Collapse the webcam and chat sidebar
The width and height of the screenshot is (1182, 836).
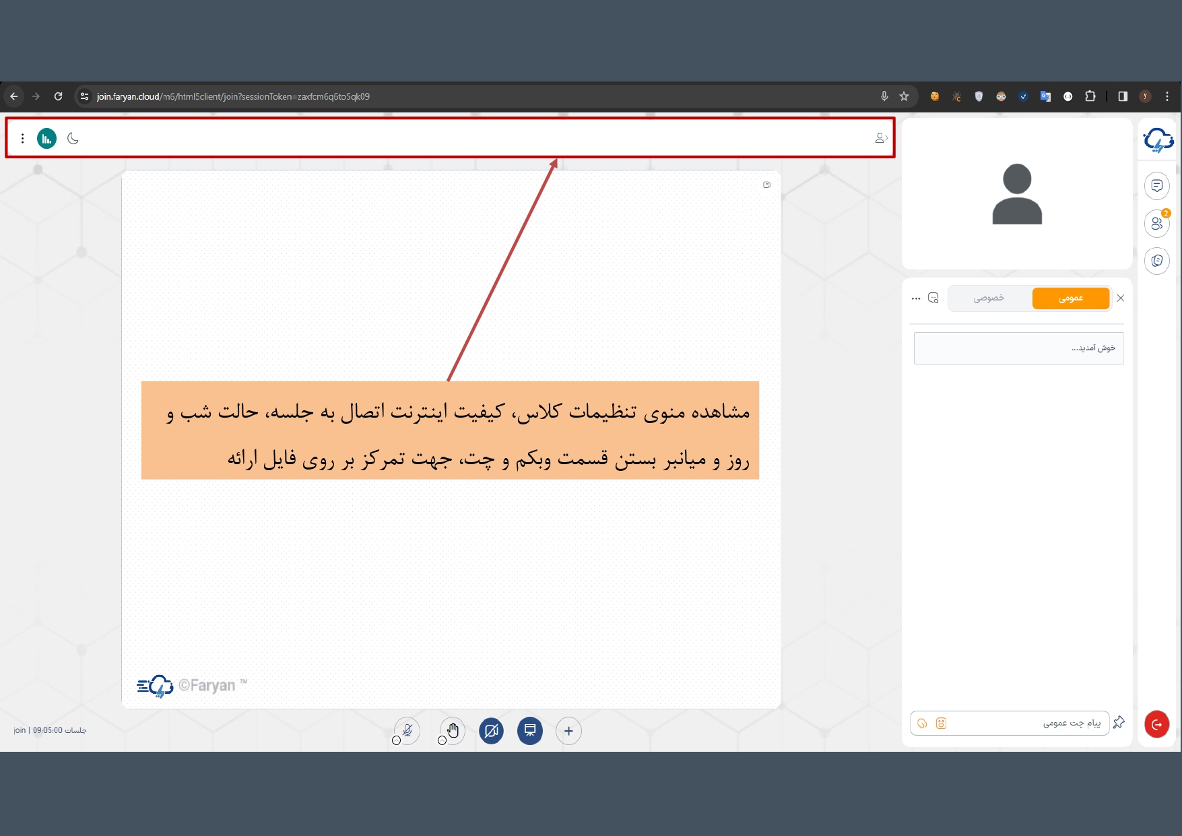coord(880,138)
